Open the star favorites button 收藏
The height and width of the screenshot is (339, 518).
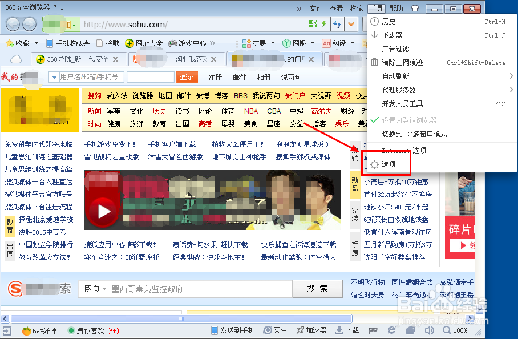(18, 43)
